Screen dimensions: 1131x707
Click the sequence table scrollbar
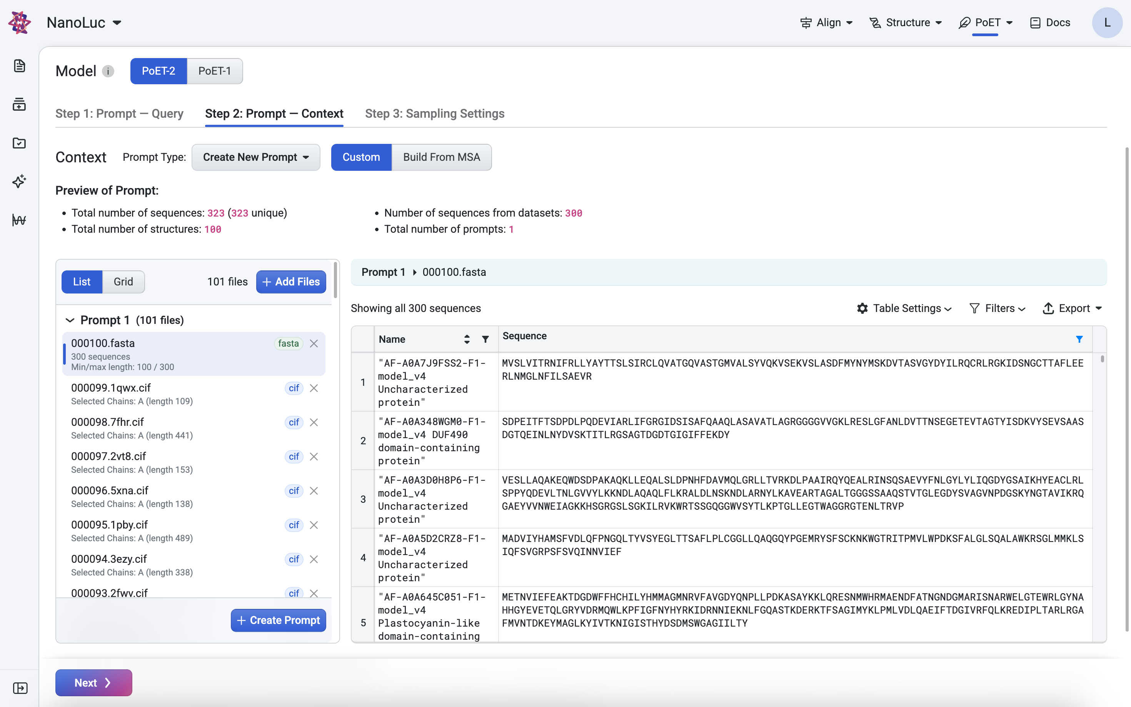tap(1103, 359)
